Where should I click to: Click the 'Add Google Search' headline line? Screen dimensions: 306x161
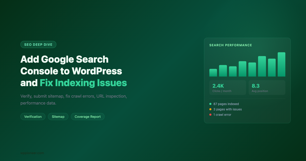point(65,59)
